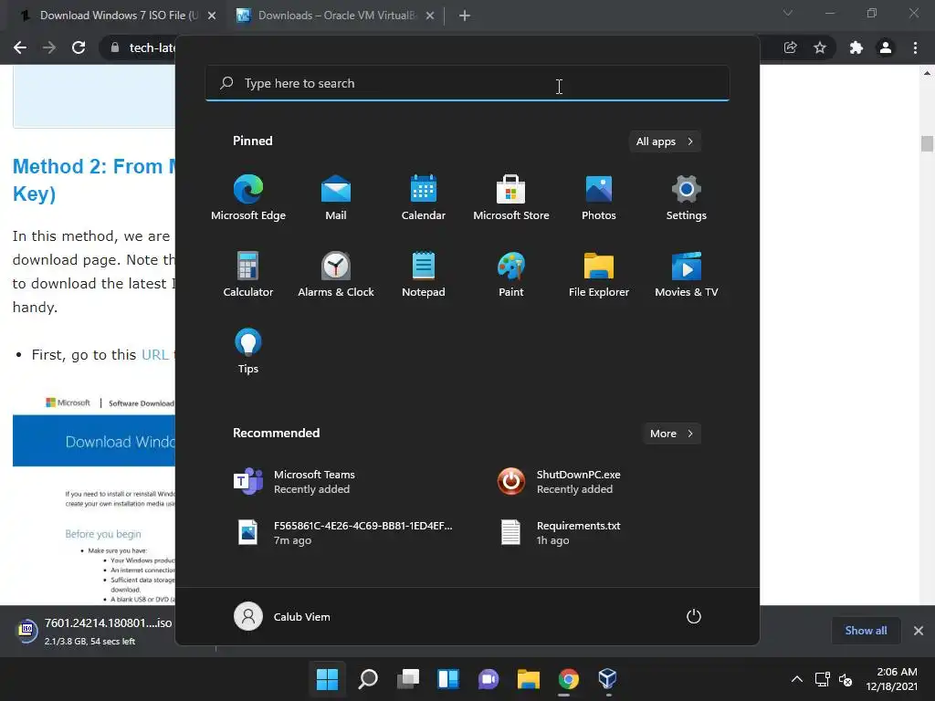935x701 pixels.
Task: Open the Calendar app
Action: (x=424, y=198)
